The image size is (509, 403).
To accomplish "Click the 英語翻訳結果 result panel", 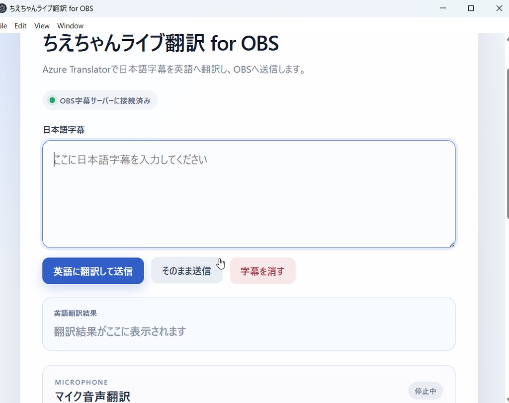I will click(249, 324).
